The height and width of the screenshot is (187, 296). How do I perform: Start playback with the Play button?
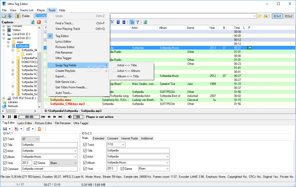(x=4, y=117)
